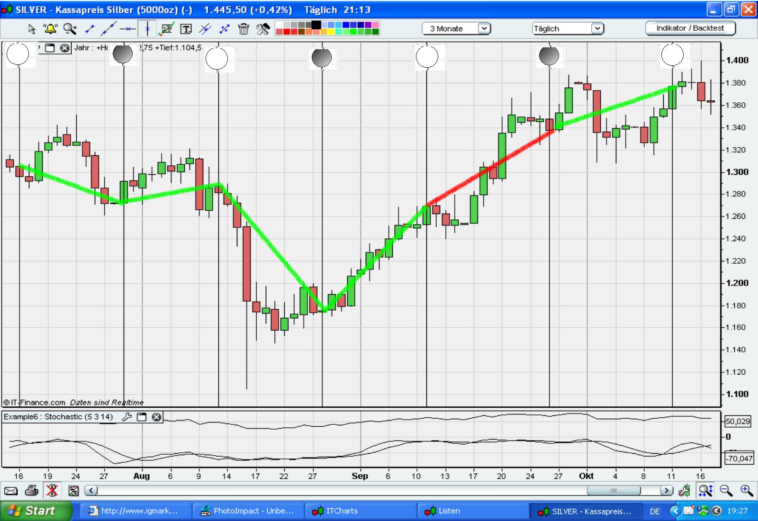Open the 'Täglich' interval dropdown

click(x=568, y=28)
